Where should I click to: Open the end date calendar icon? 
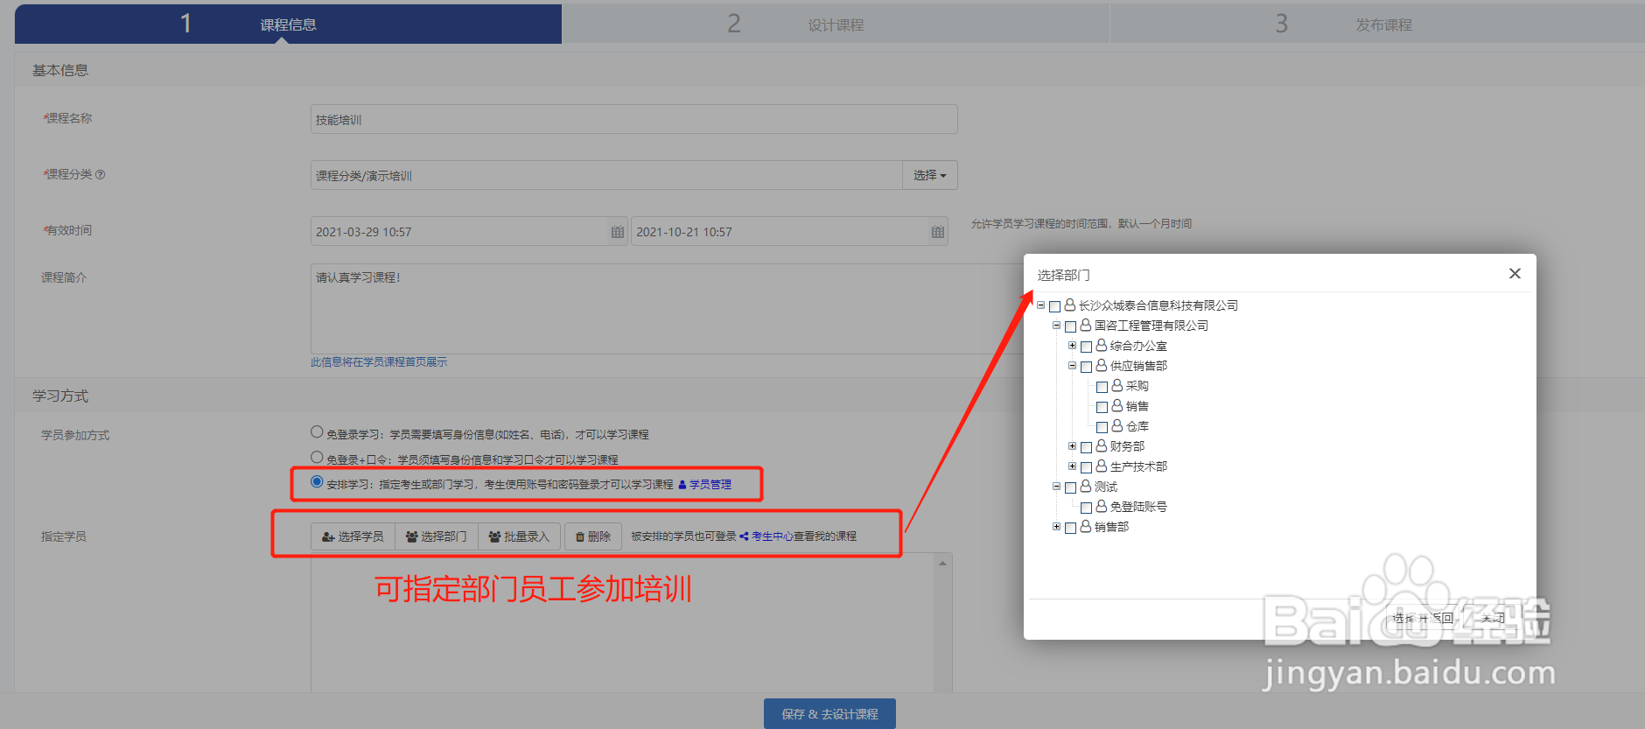[x=937, y=232]
